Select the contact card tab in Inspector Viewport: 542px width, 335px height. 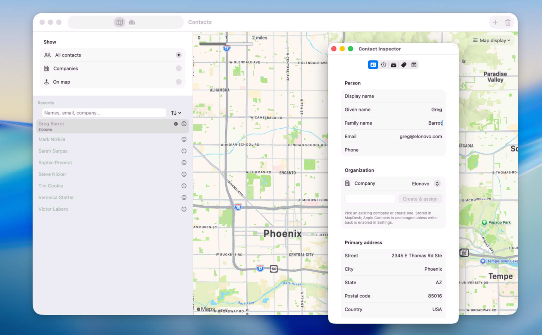[x=373, y=65]
